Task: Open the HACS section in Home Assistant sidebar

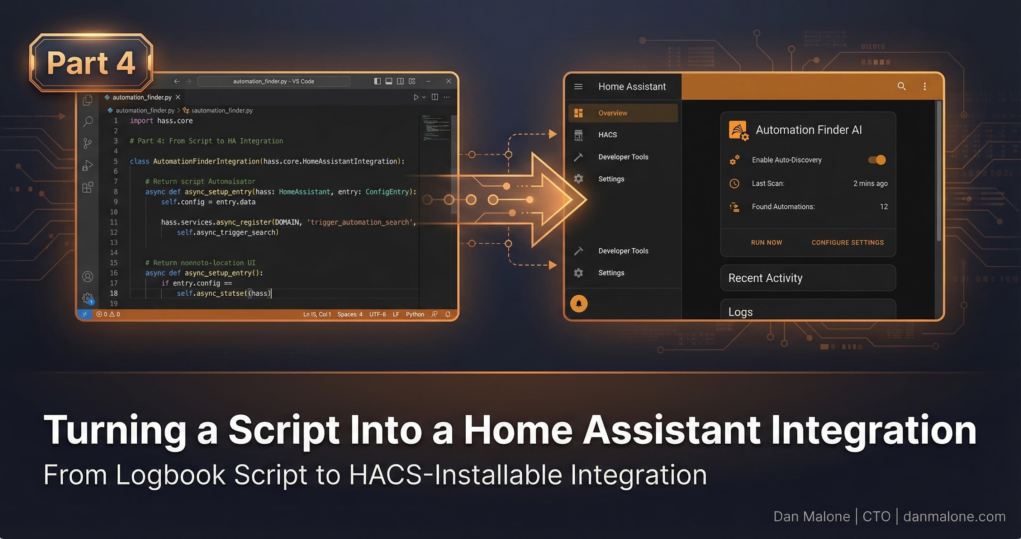Action: tap(607, 135)
